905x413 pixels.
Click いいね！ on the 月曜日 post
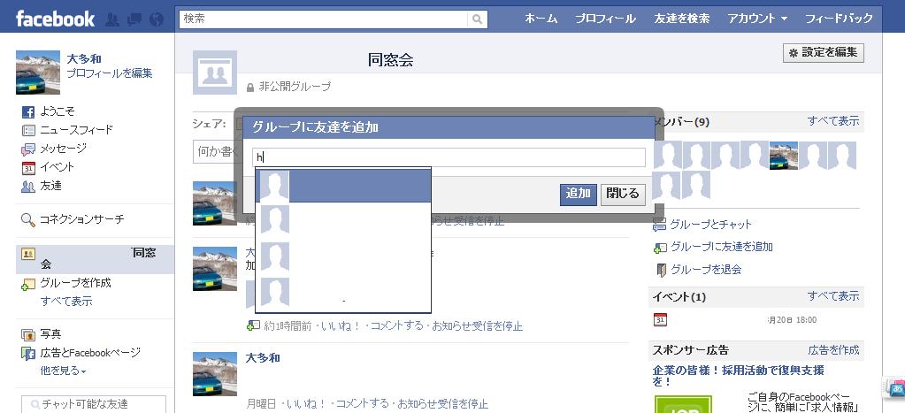pos(306,403)
